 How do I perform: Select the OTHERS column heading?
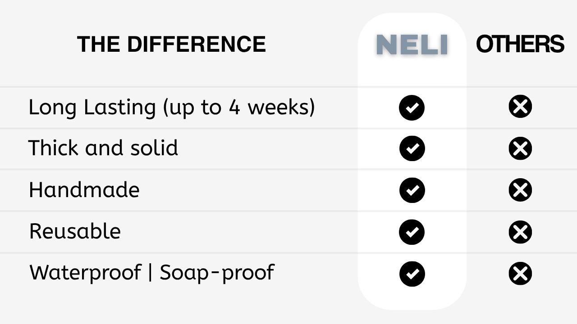520,44
